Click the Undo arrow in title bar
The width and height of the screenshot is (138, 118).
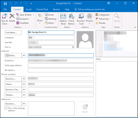tap(11, 3)
